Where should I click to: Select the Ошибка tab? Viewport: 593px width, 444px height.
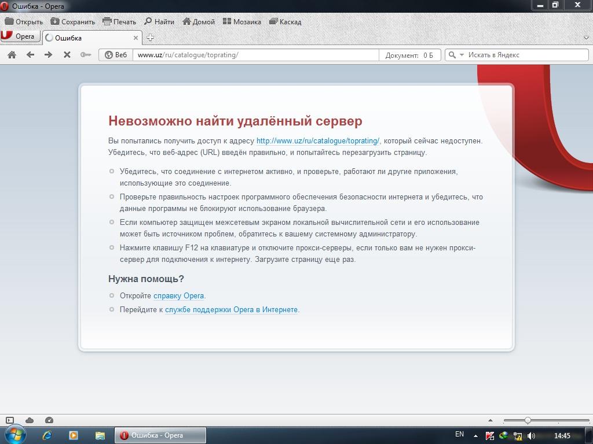(90, 38)
